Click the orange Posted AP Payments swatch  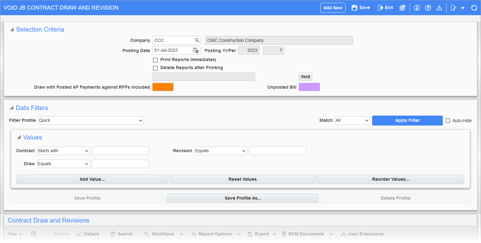coord(163,87)
